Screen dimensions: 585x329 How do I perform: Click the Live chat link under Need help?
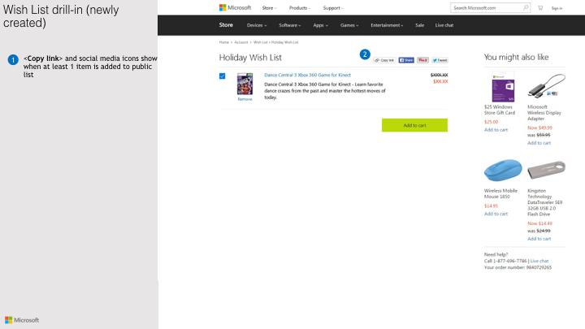click(x=539, y=261)
